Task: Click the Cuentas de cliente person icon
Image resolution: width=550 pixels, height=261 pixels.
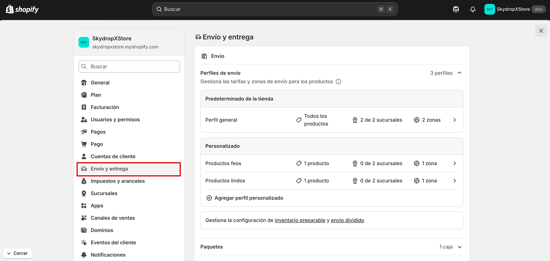Action: [84, 156]
